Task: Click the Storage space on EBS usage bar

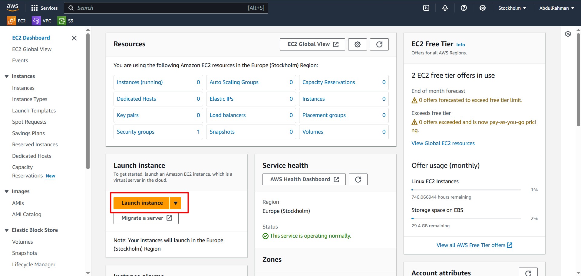Action: pos(466,219)
